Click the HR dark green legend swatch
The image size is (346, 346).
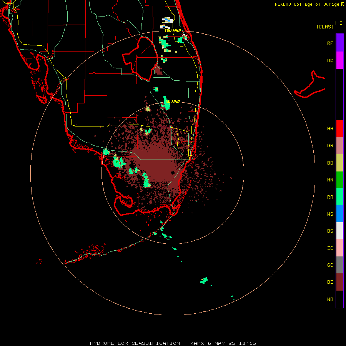(339, 180)
